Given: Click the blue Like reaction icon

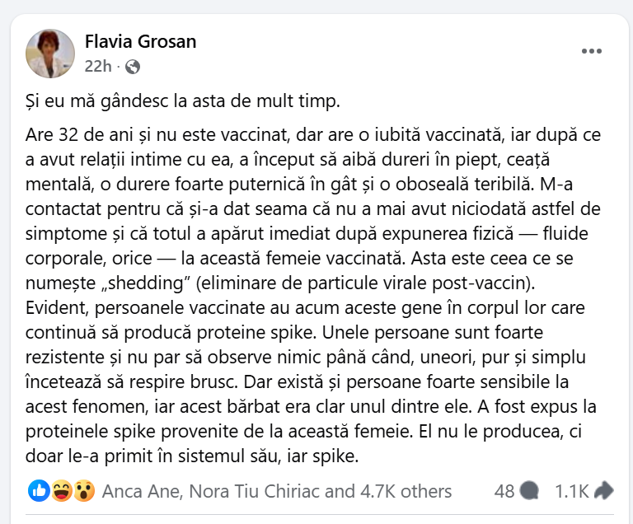Looking at the screenshot, I should pos(38,491).
